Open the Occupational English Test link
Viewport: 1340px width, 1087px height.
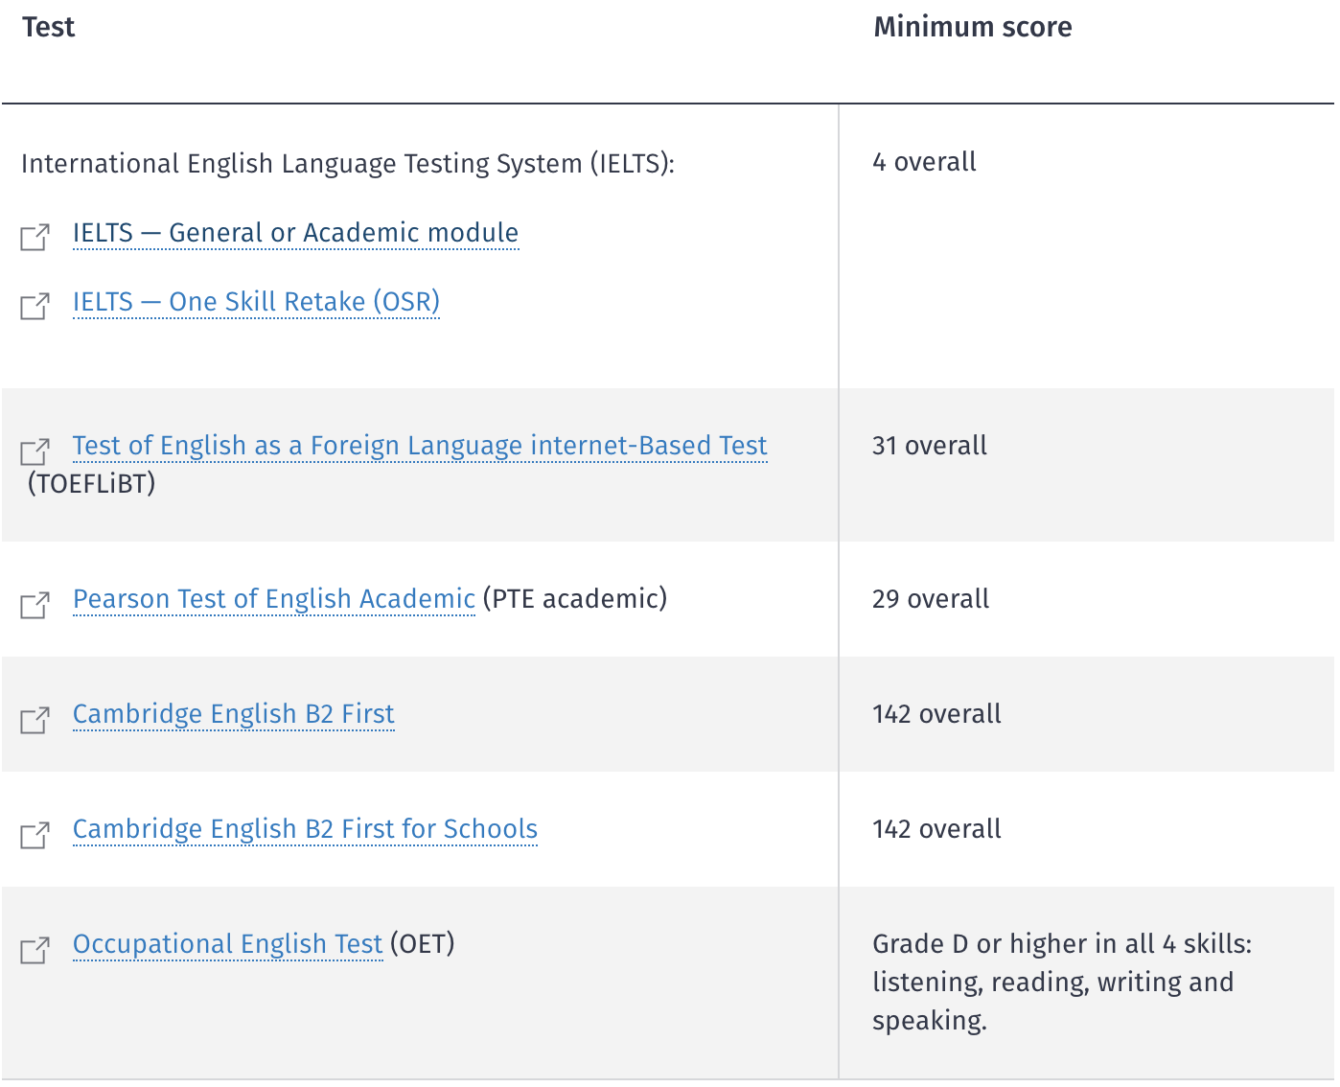[227, 944]
